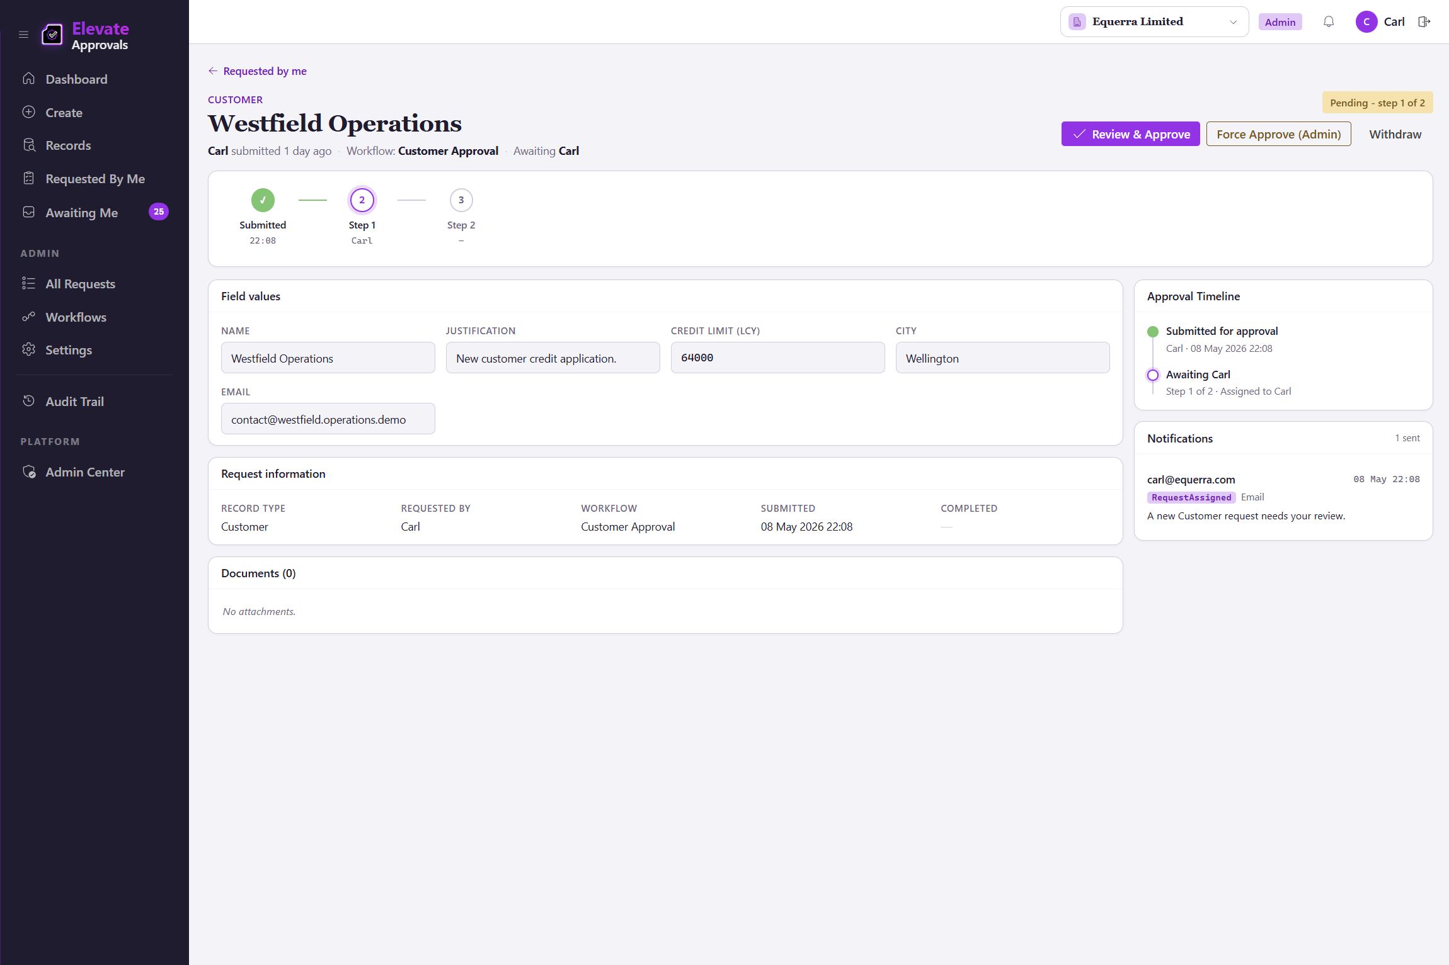Click 'A new Customer request needs your review.'
The width and height of the screenshot is (1449, 965).
click(x=1246, y=516)
